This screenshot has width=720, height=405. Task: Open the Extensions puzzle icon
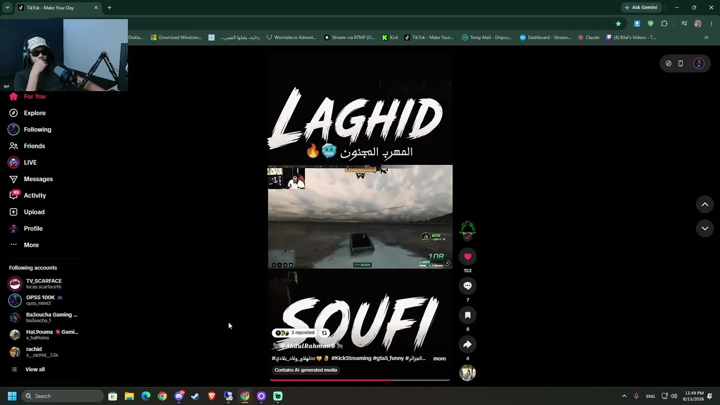point(664,24)
